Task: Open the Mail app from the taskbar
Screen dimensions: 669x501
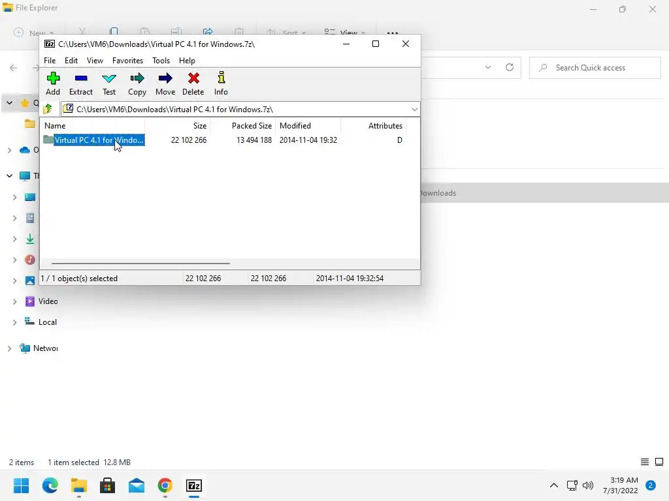Action: tap(137, 485)
